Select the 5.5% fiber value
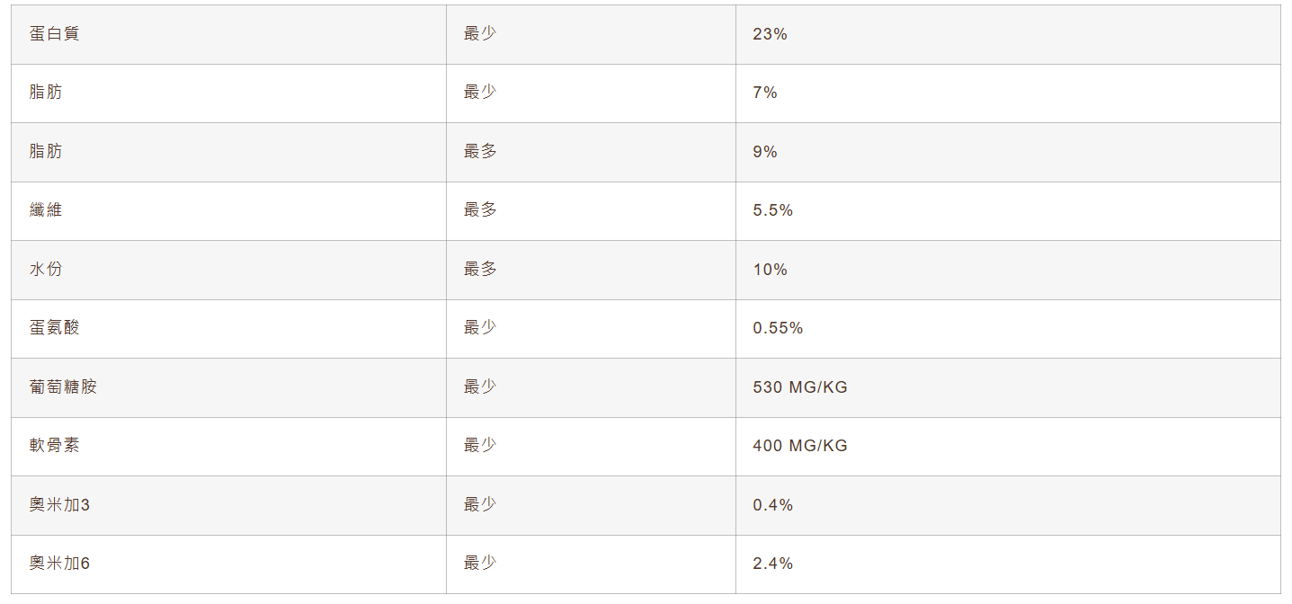Screen dimensions: 1292x604 tap(772, 210)
